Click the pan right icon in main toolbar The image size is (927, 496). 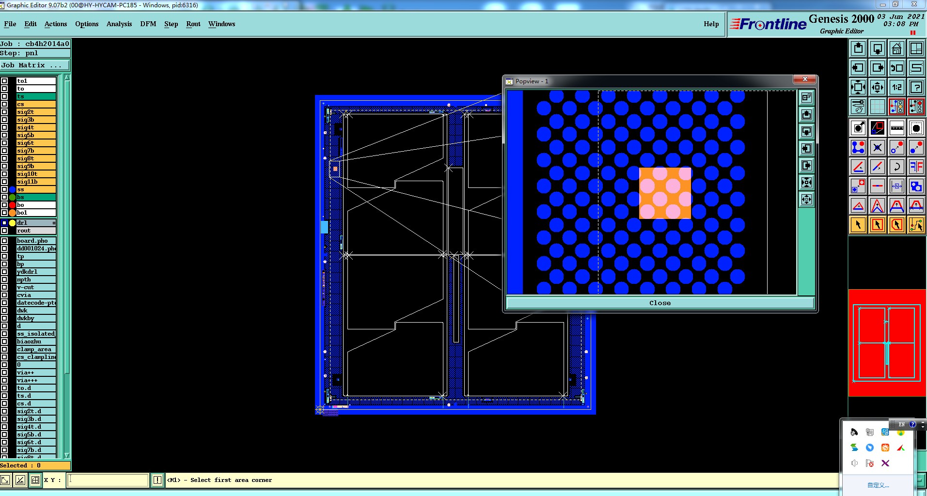click(878, 68)
